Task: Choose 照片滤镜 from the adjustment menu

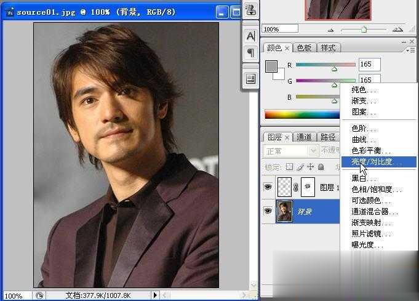Action: [379, 234]
